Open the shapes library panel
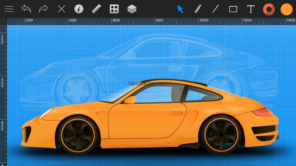Viewport: 296px width, 166px height. (114, 9)
